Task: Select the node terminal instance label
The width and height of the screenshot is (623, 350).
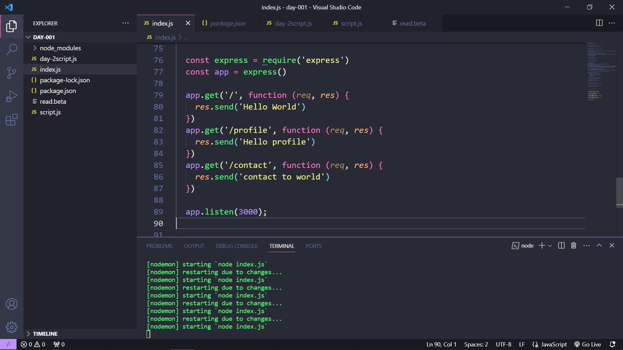Action: click(523, 246)
